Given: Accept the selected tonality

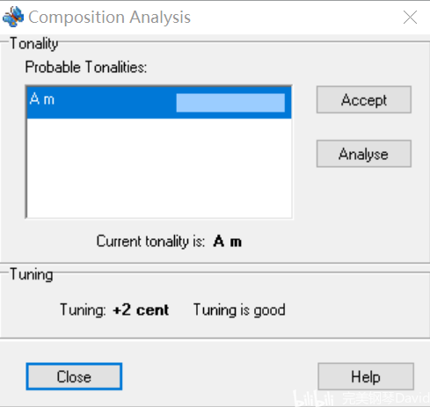Looking at the screenshot, I should click(x=364, y=99).
